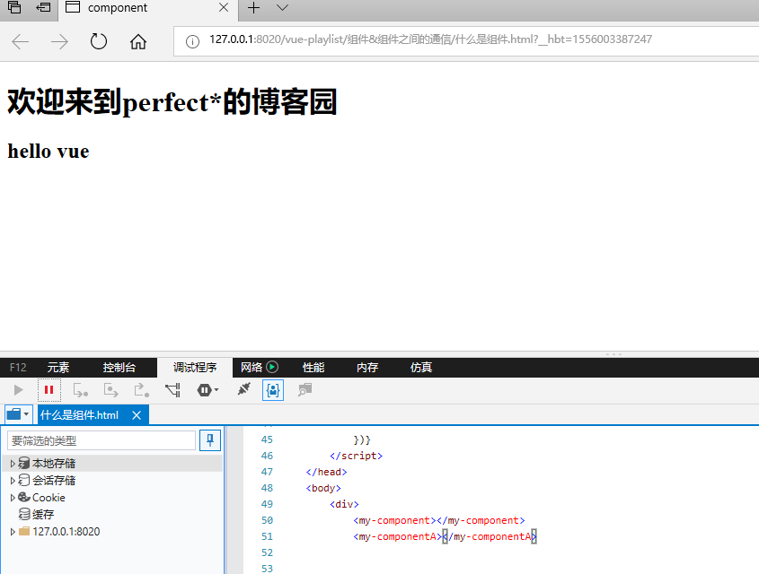
Task: Click the </script> closing tag in code
Action: pyautogui.click(x=356, y=456)
